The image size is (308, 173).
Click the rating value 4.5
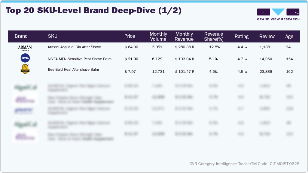click(x=240, y=72)
